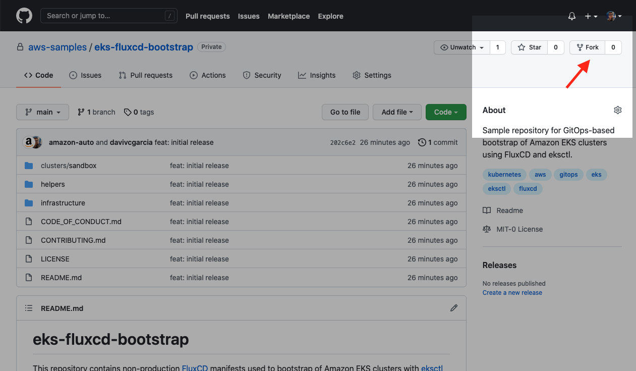Open the helpers folder
This screenshot has width=636, height=371.
[x=53, y=184]
